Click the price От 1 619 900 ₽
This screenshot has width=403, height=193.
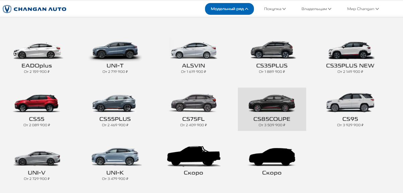193,72
